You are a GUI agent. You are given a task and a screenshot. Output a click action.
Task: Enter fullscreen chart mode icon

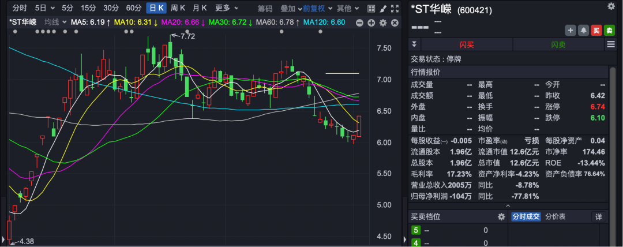394,8
